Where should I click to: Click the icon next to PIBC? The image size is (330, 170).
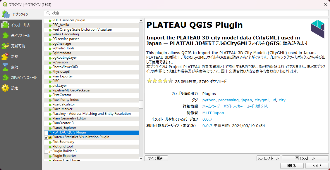(50, 81)
